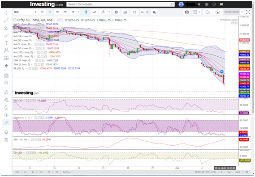Expand the interval dropdown arrow
The height and width of the screenshot is (177, 255).
pyautogui.click(x=78, y=12)
